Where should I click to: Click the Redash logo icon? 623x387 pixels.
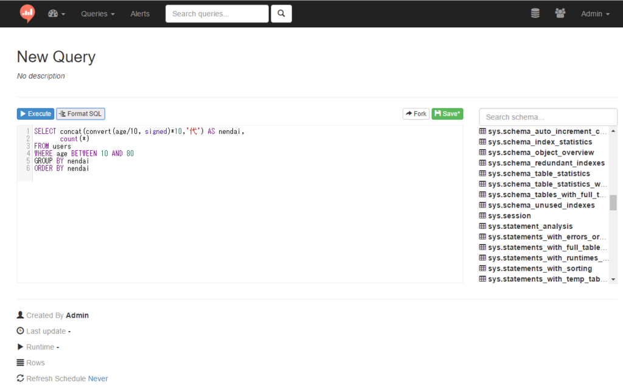tap(27, 13)
